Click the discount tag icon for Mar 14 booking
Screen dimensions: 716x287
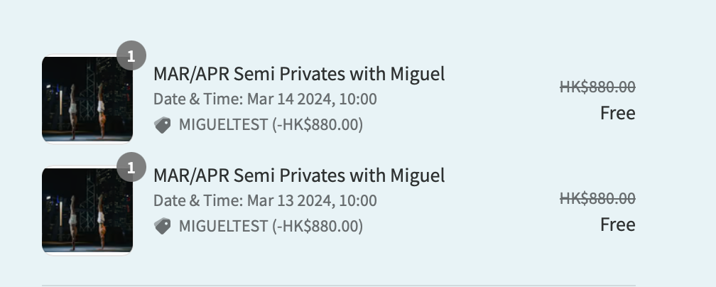point(163,125)
